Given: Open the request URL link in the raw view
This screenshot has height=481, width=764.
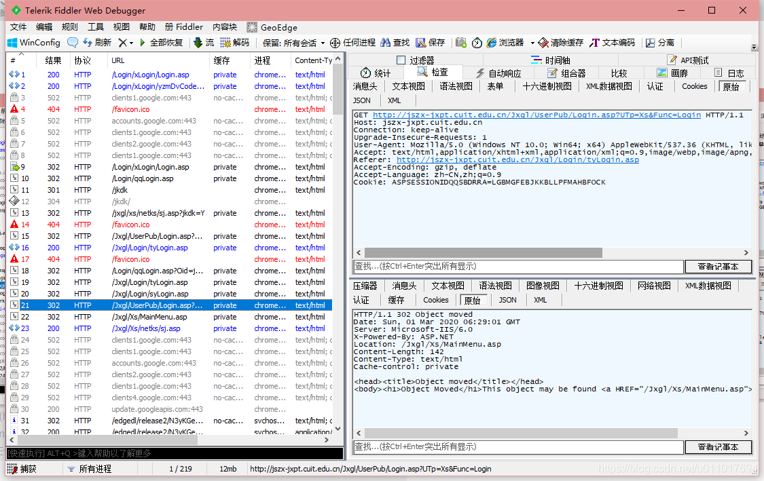Looking at the screenshot, I should (x=536, y=115).
